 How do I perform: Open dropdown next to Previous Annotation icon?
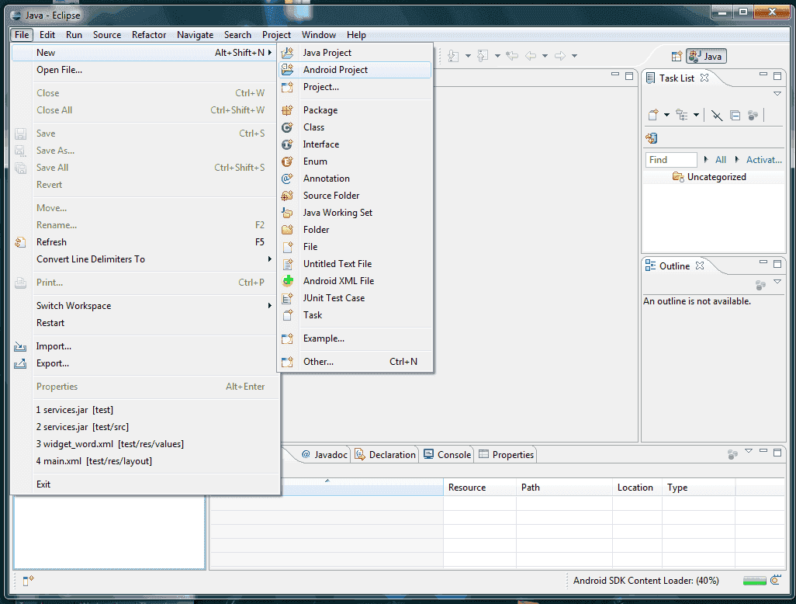(x=497, y=56)
